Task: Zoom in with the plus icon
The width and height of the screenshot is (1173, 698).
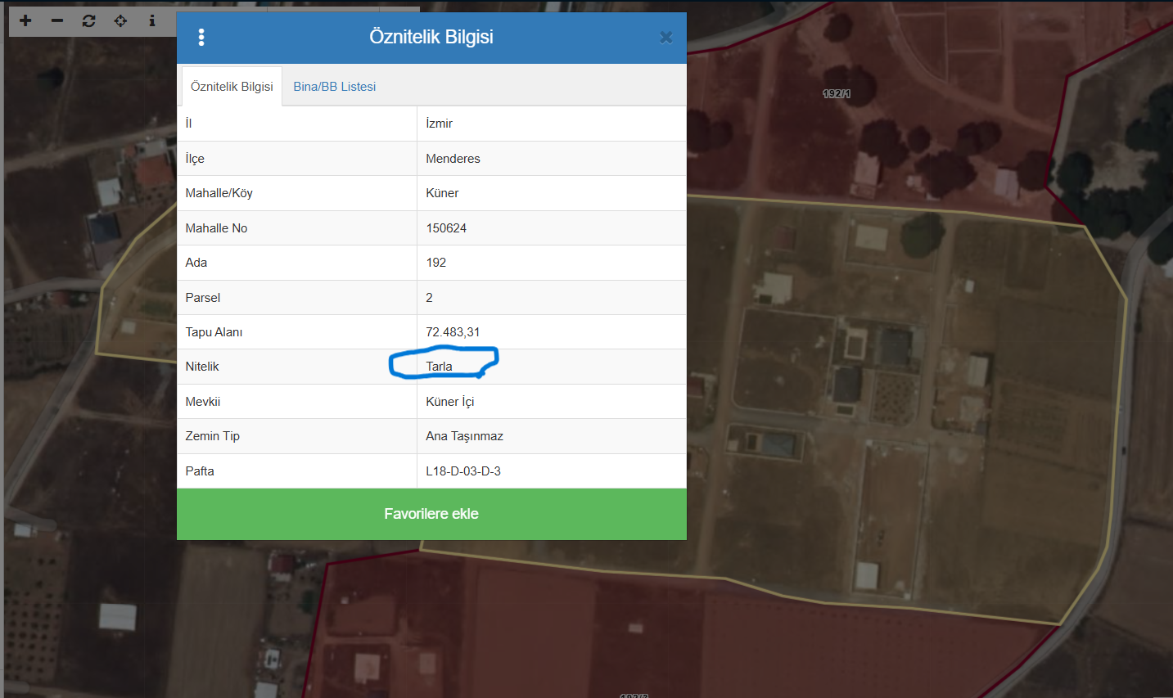Action: point(25,20)
